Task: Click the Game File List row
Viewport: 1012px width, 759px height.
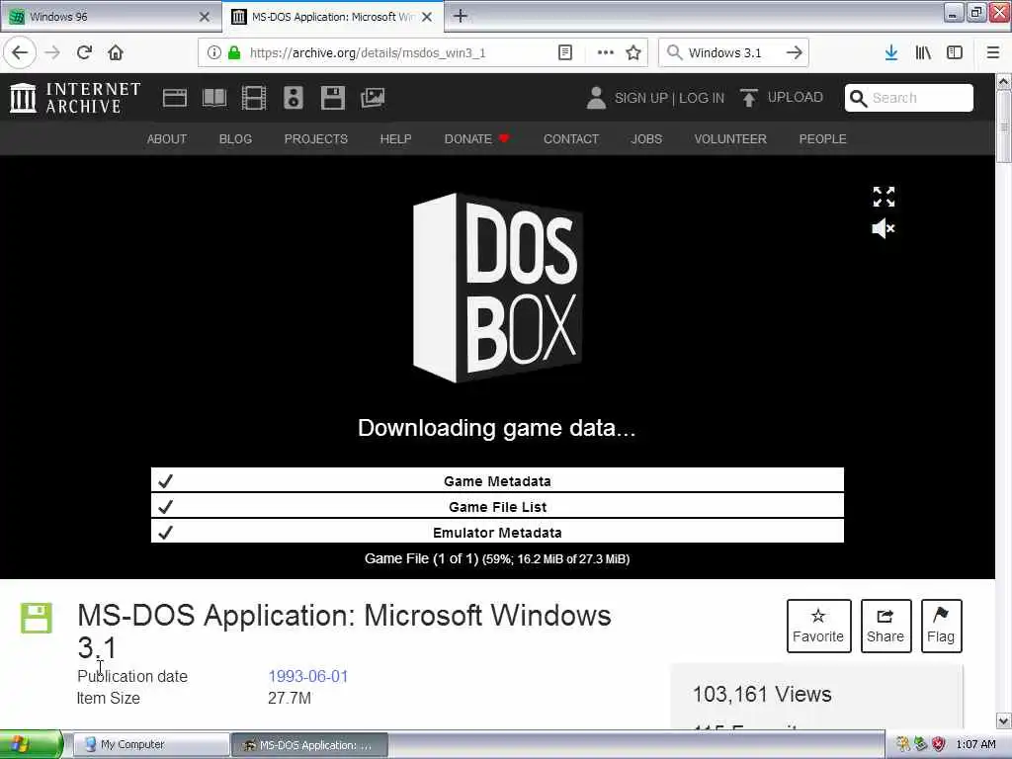Action: point(497,507)
